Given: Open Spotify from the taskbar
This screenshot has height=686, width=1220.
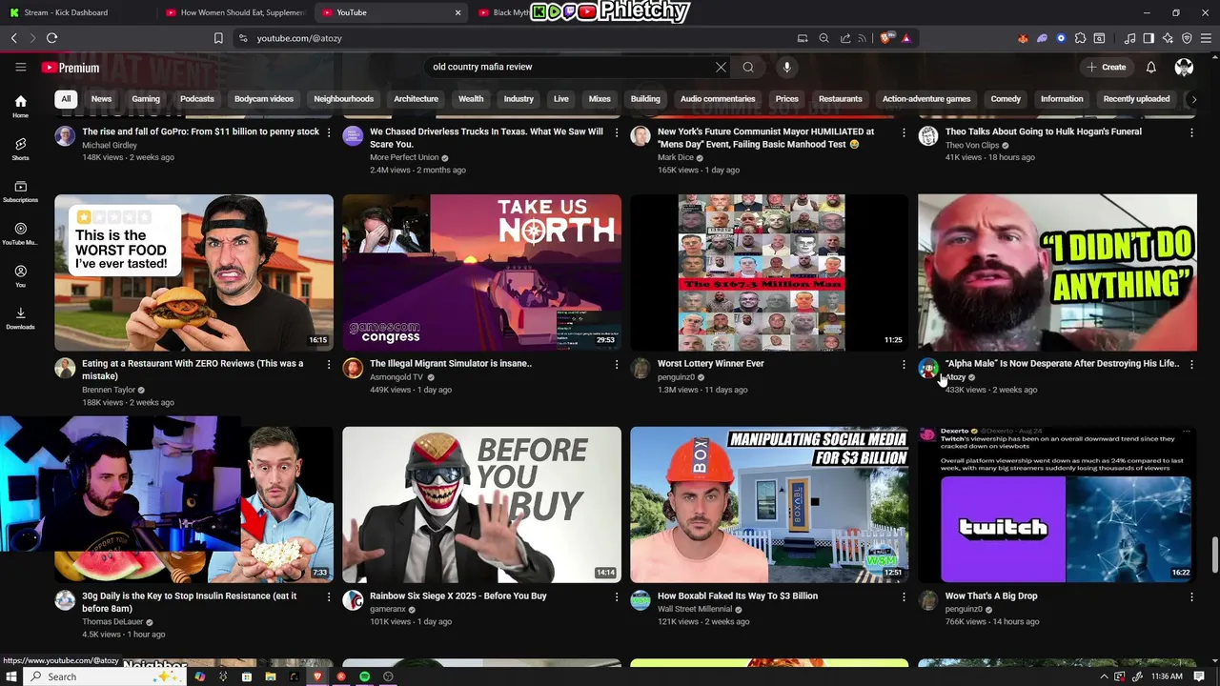Looking at the screenshot, I should (x=364, y=676).
